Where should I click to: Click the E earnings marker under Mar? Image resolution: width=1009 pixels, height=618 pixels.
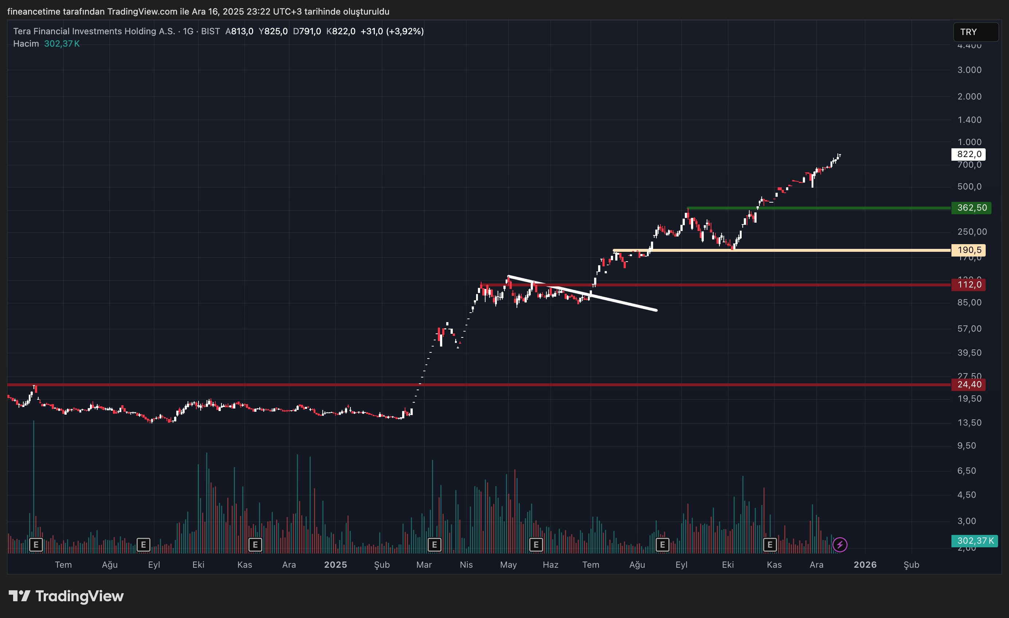[435, 545]
